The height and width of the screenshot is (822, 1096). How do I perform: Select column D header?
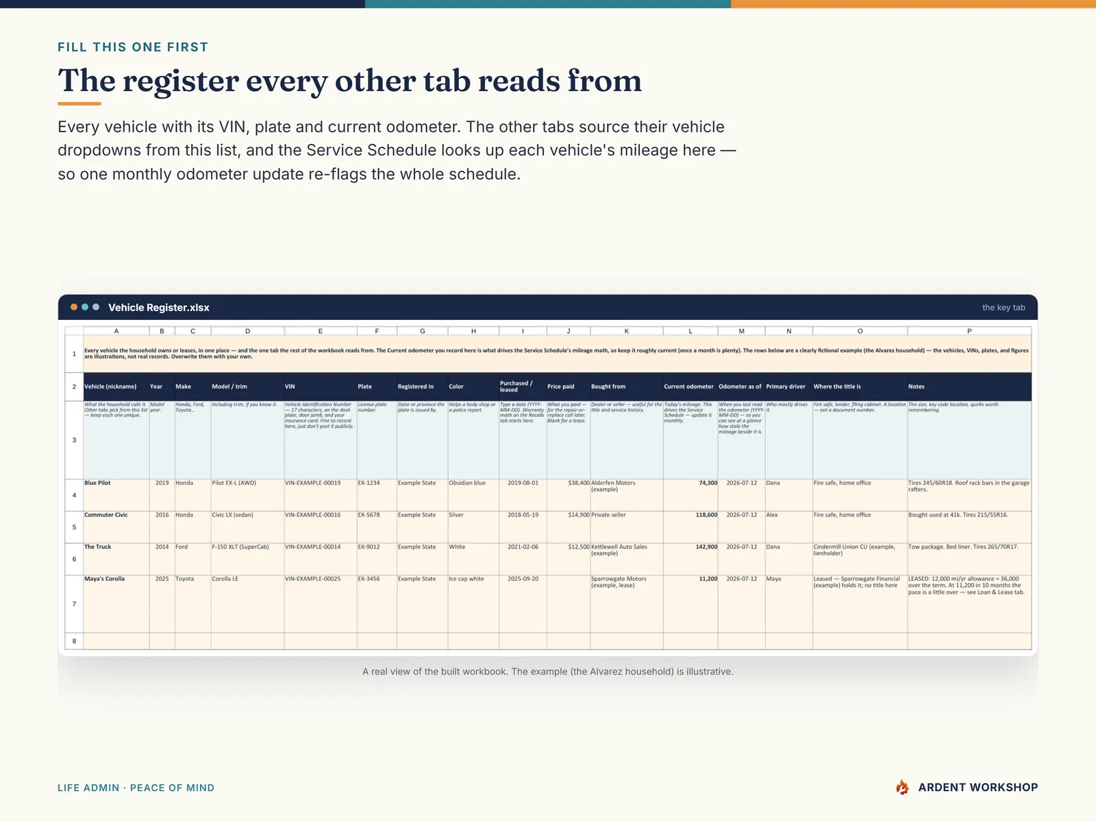(x=247, y=331)
